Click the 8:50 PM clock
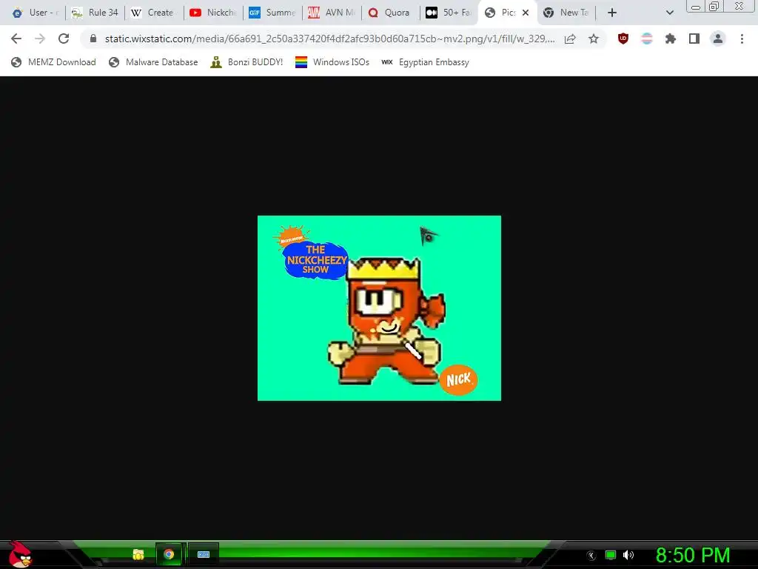The width and height of the screenshot is (758, 569). click(692, 555)
